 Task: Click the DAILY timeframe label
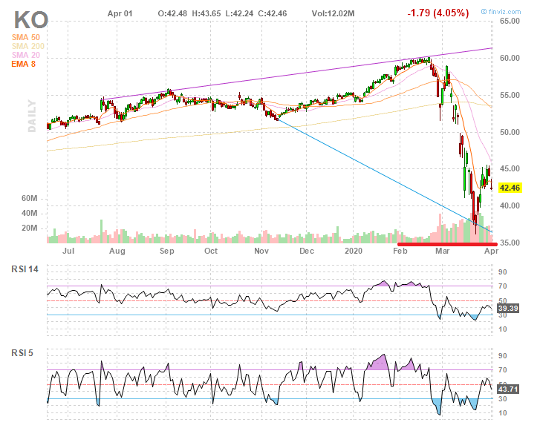tap(32, 116)
